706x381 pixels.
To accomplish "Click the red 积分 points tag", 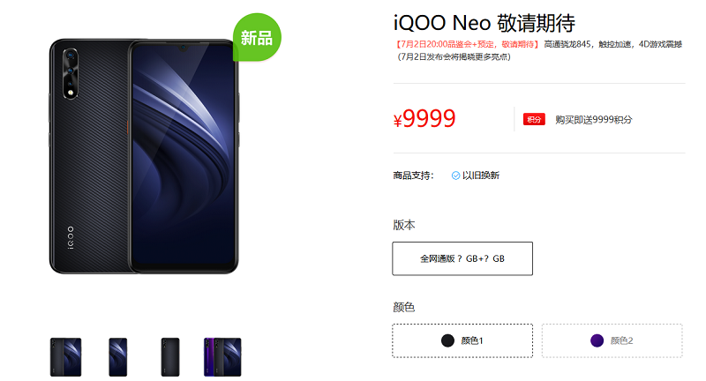I will pos(534,119).
